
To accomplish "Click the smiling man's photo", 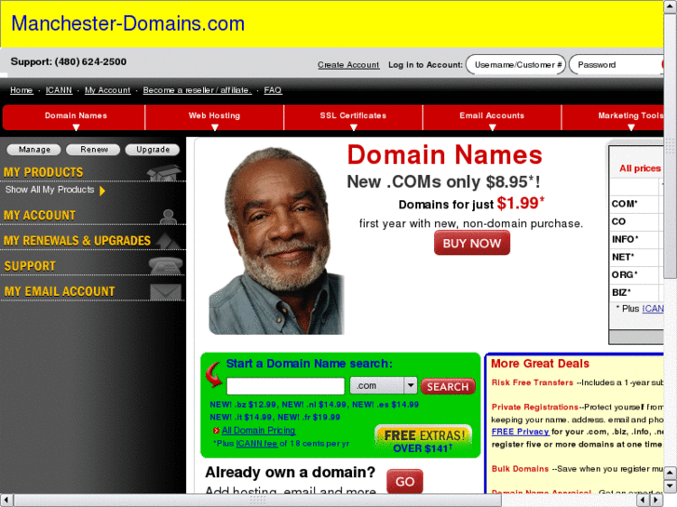I will coord(277,240).
